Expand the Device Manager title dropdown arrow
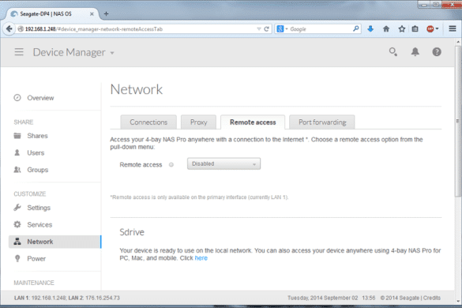 click(112, 53)
